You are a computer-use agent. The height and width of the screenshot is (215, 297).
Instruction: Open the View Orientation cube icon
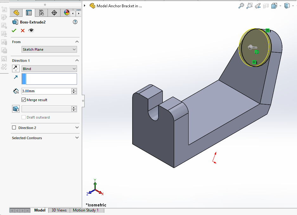pos(274,6)
